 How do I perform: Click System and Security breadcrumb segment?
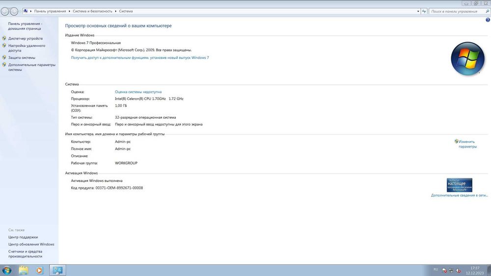point(92,11)
